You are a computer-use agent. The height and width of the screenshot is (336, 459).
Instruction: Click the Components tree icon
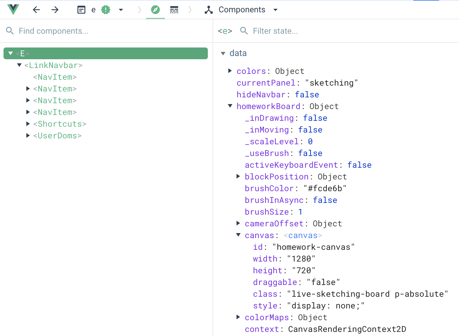209,10
